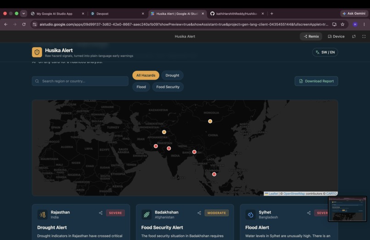Click the Husika Alert shield logo icon
This screenshot has height=240, width=370.
point(37,52)
